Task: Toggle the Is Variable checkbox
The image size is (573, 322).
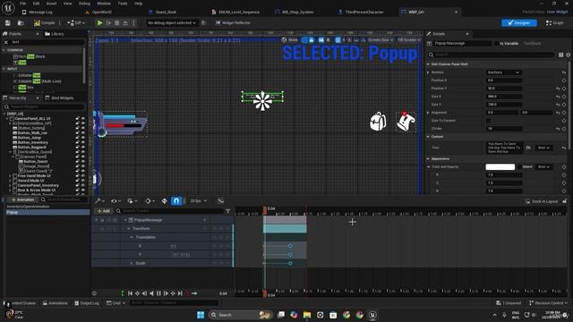Action: pyautogui.click(x=497, y=44)
